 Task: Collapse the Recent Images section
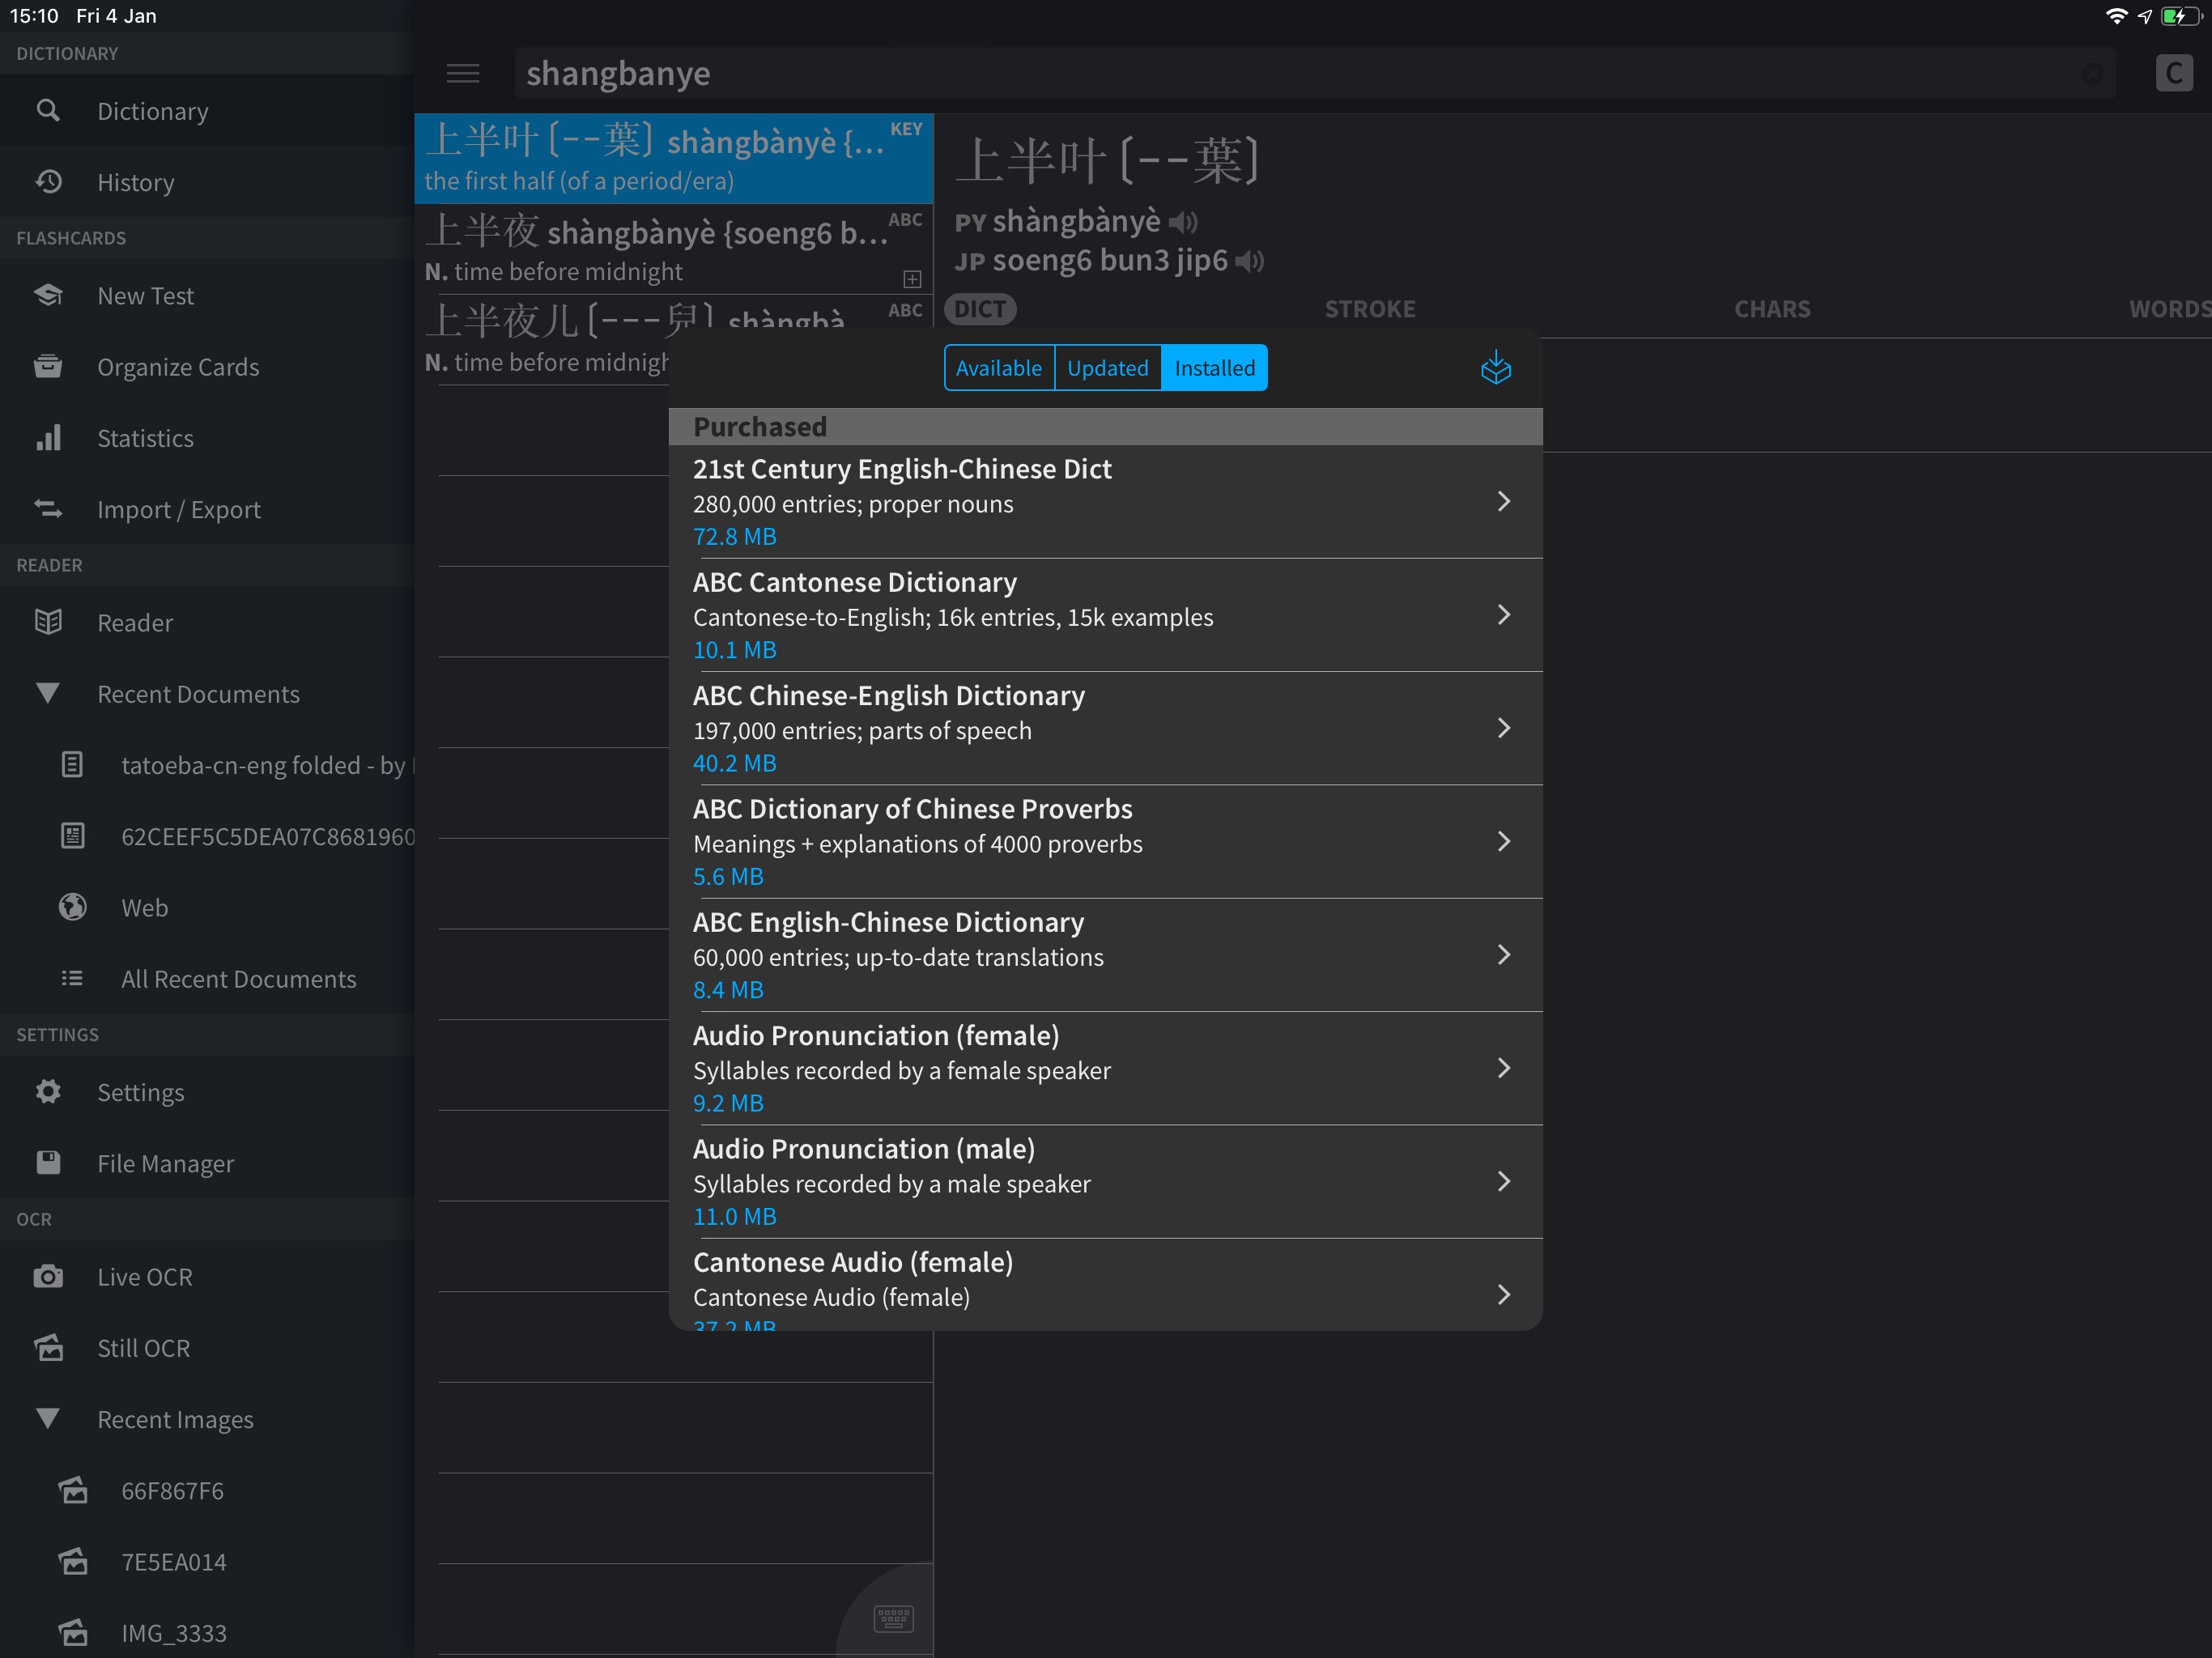coord(47,1418)
